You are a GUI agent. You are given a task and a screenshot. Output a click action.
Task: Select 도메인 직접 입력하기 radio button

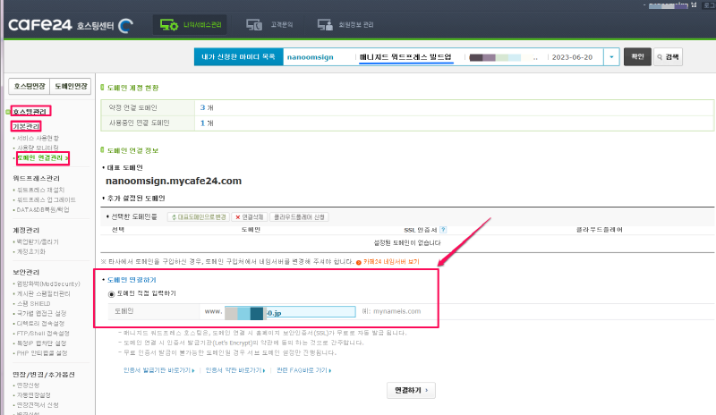112,292
